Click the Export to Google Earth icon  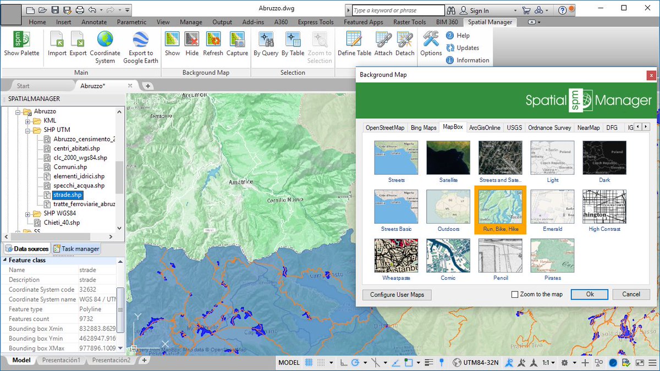tap(141, 40)
